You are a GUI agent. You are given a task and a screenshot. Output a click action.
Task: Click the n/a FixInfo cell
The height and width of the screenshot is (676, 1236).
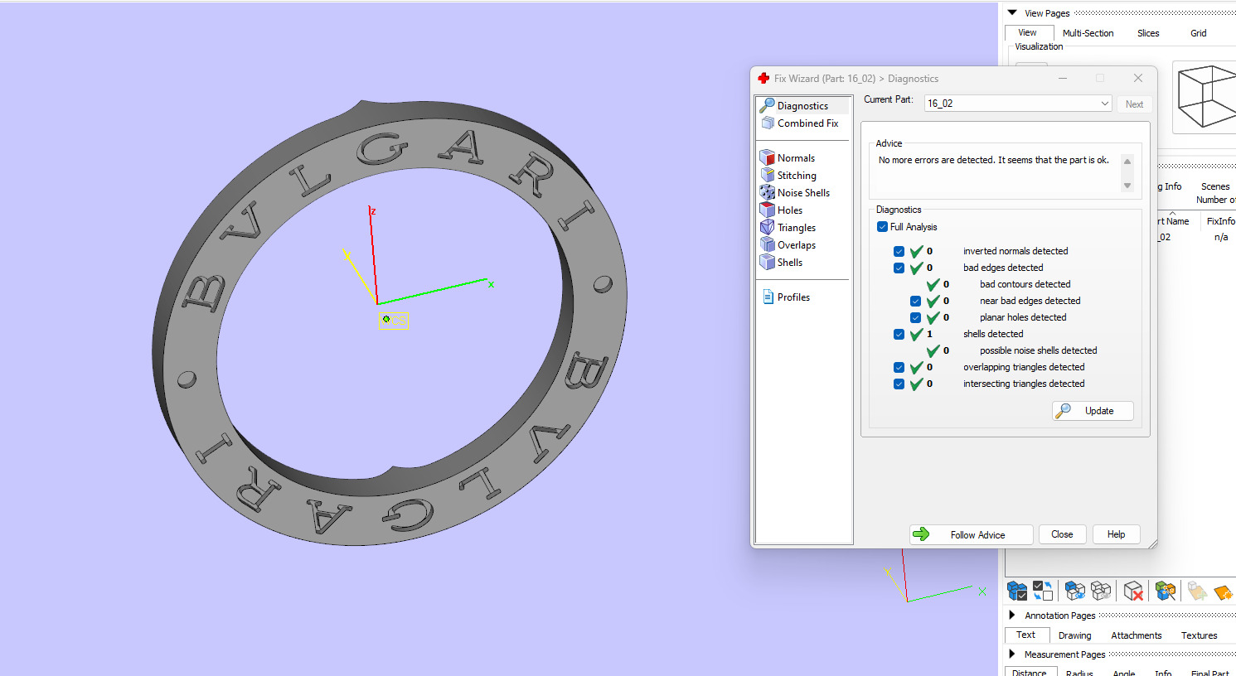(1220, 237)
